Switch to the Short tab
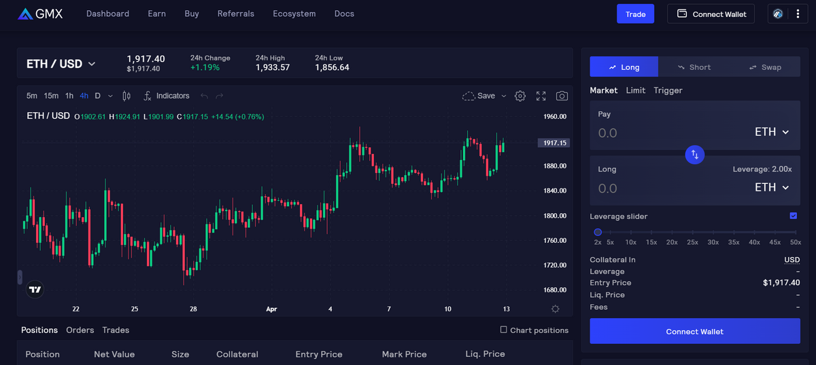Screen dimensions: 816x365 pyautogui.click(x=694, y=67)
